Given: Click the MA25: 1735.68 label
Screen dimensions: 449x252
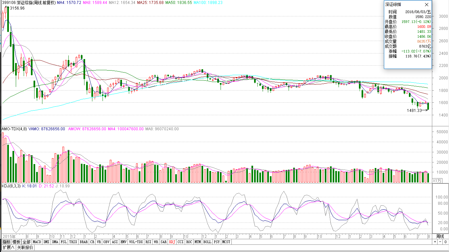Looking at the screenshot, I should tap(150, 2).
